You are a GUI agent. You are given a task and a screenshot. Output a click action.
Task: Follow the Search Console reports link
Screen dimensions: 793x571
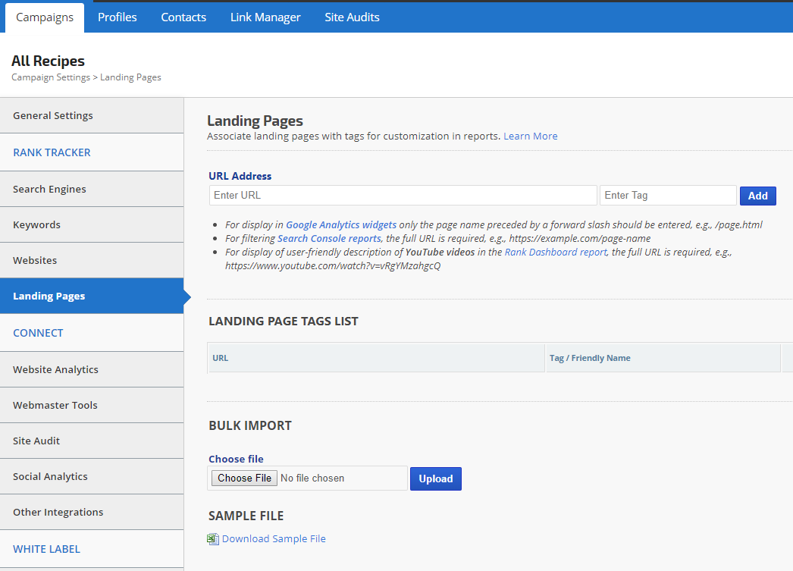[x=329, y=238]
